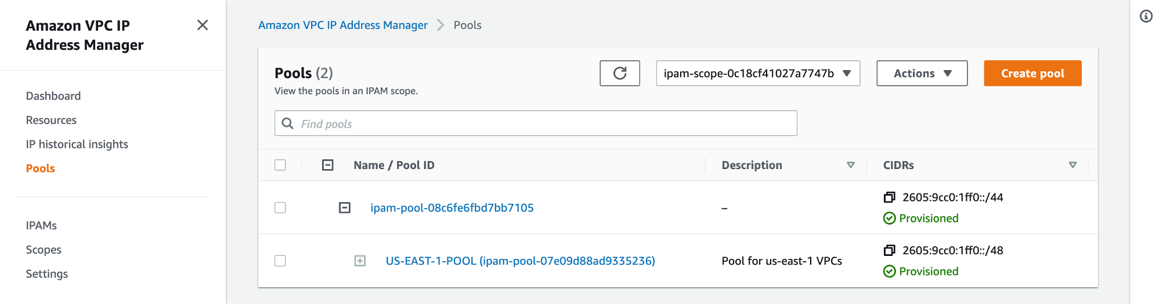Open ipam-pool-08c6fe6fbd7bb7105 link
Screen dimensions: 1163x304
coord(452,208)
